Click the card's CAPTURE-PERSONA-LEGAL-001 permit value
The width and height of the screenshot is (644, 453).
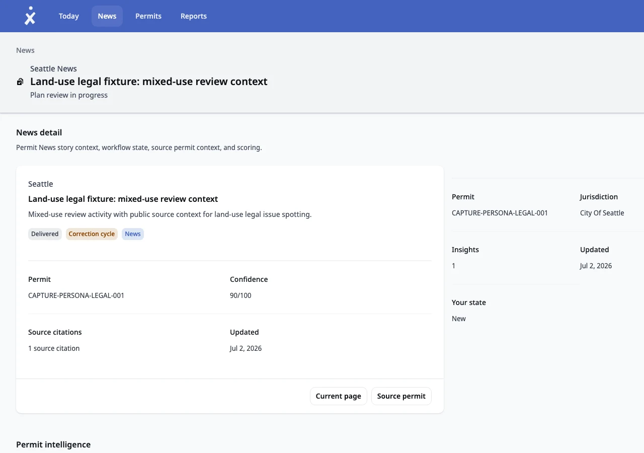76,295
